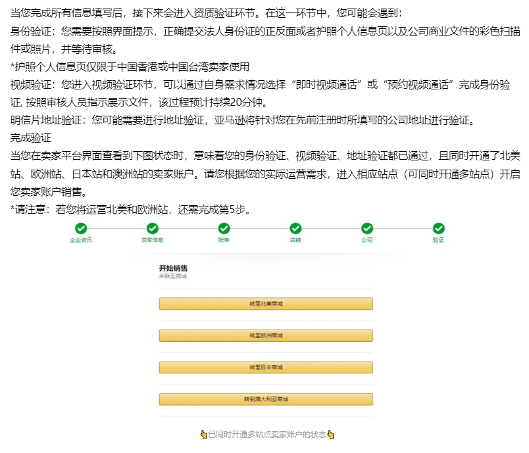Click the green checkmark above 验证
This screenshot has height=453, width=529.
439,228
